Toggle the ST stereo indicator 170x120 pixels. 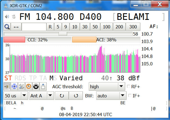click(x=8, y=78)
